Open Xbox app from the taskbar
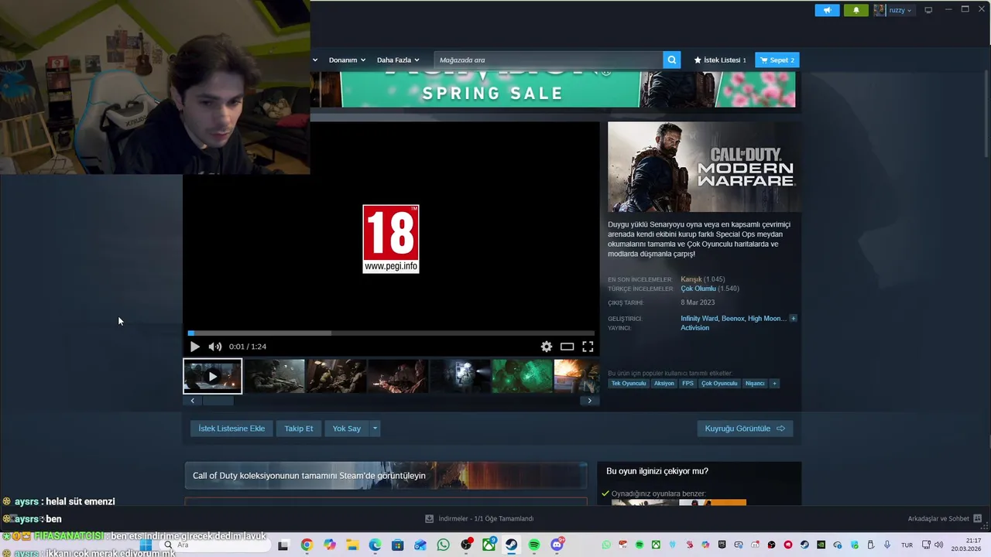This screenshot has height=557, width=991. pos(489,545)
